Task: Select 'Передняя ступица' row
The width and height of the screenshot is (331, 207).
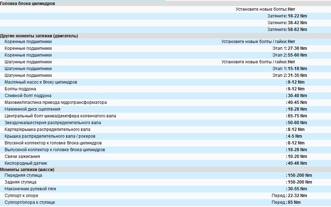Action: (166, 175)
